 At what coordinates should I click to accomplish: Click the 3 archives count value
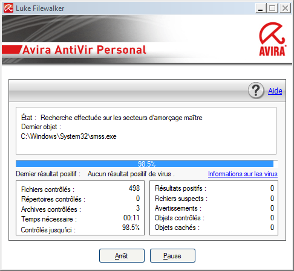pyautogui.click(x=138, y=208)
